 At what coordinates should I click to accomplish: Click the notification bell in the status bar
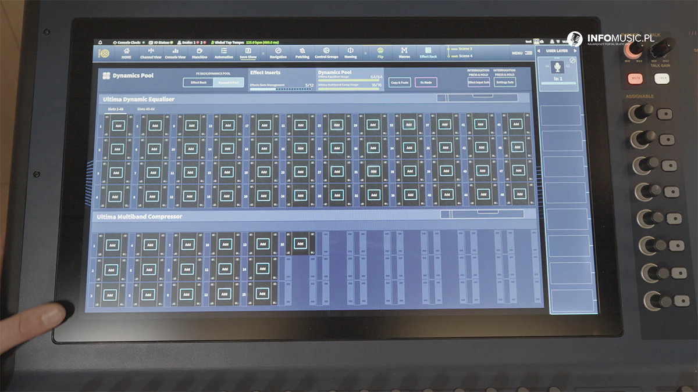point(100,42)
